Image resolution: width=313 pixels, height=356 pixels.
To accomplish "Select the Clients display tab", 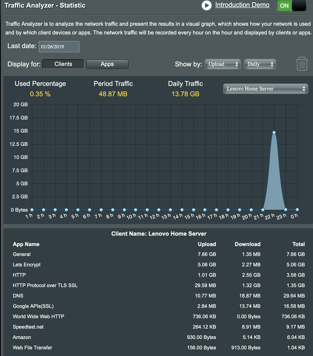I will coord(63,64).
